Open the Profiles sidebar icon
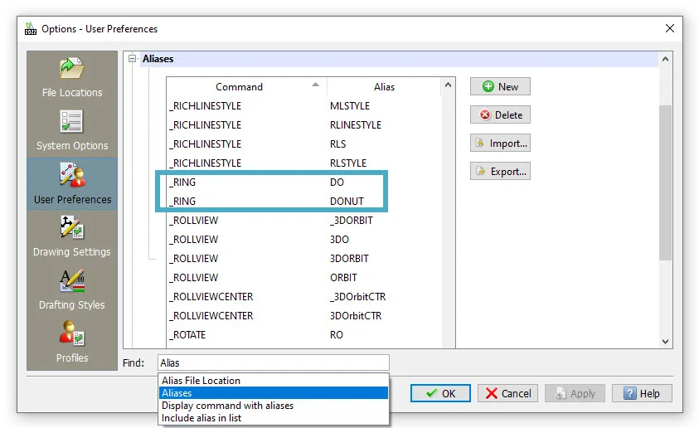This screenshot has width=699, height=428. (72, 334)
